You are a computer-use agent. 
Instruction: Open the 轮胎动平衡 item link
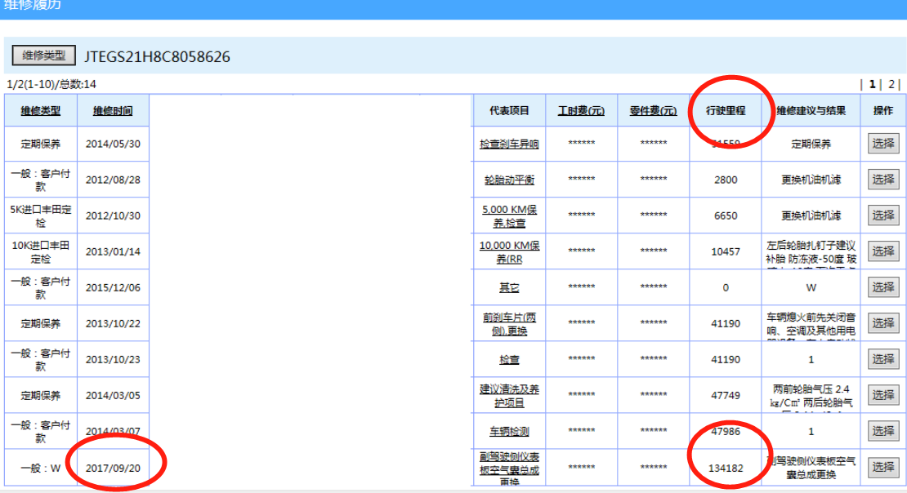[x=509, y=180]
